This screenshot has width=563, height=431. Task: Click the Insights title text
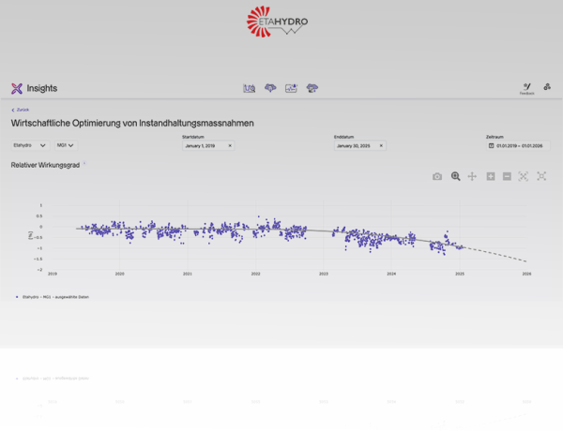(x=42, y=88)
